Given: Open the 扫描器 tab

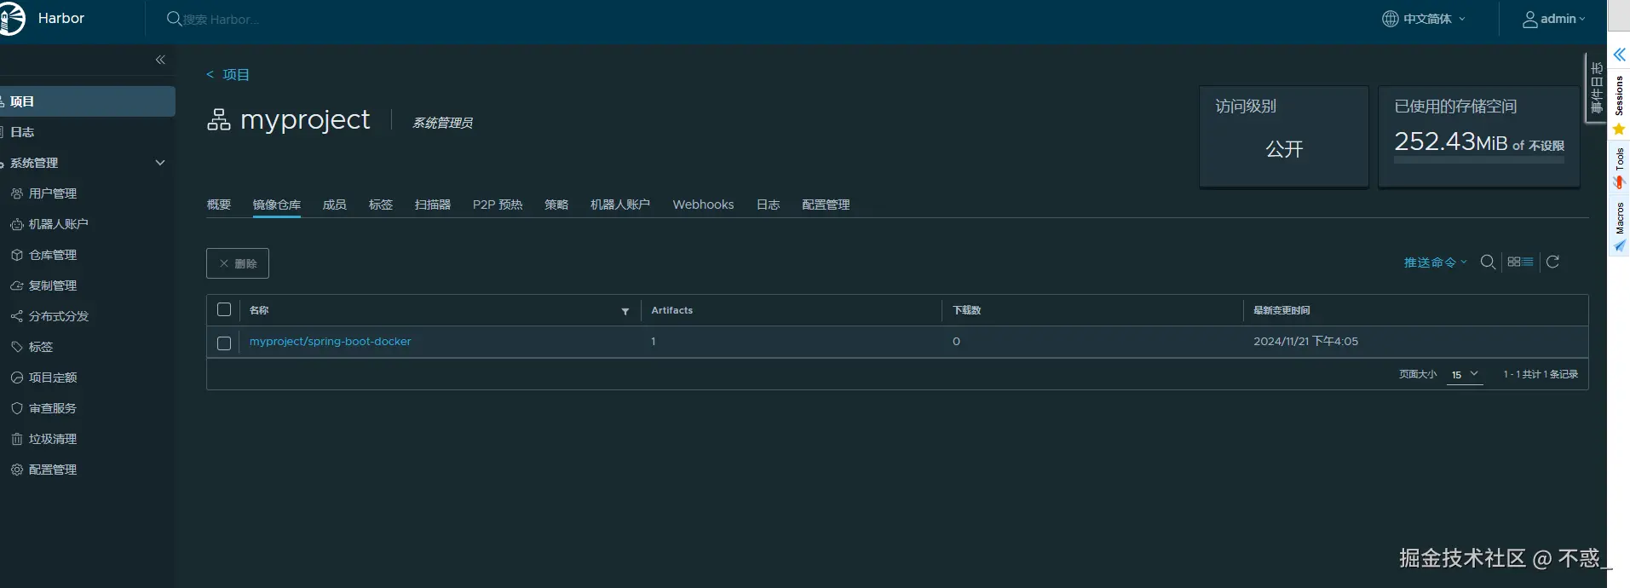Looking at the screenshot, I should [433, 205].
